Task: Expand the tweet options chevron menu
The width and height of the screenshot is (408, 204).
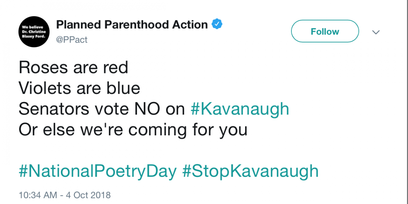Action: point(376,32)
